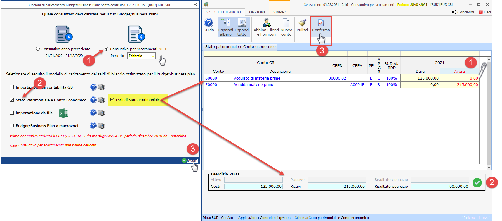
Task: Click the Dare column header
Action: point(420,72)
